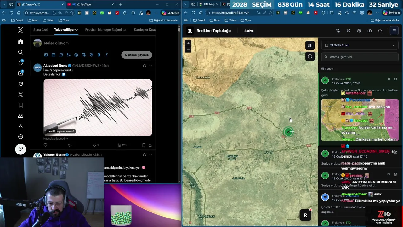Favorite the map.redline24.com.tr page star icon

point(270,13)
